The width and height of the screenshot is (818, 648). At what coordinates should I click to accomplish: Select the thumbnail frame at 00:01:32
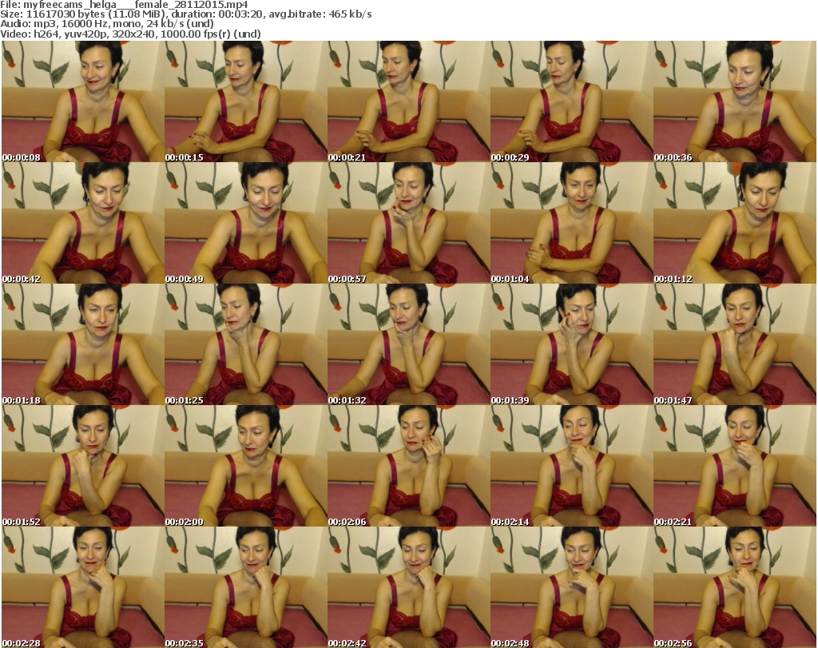(x=408, y=344)
